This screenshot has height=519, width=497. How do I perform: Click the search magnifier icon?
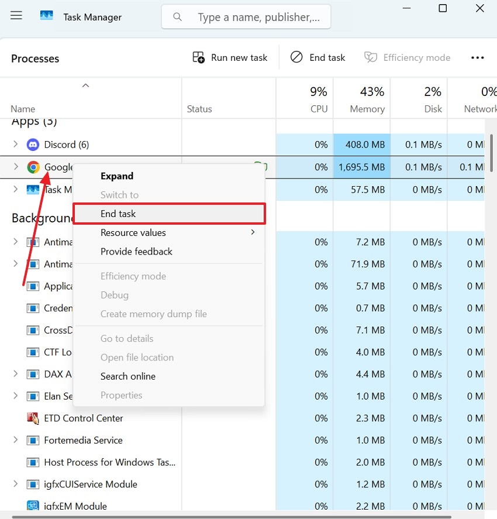[177, 17]
